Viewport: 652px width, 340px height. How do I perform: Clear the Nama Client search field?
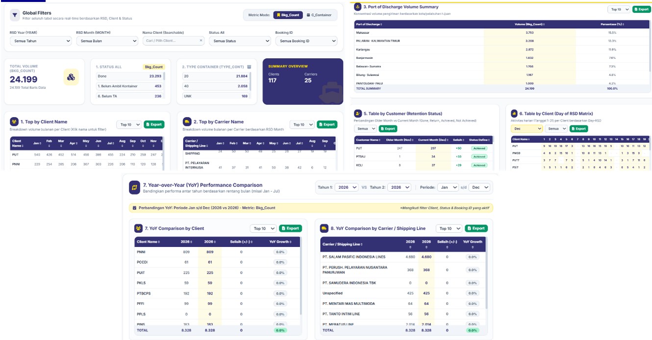point(201,41)
